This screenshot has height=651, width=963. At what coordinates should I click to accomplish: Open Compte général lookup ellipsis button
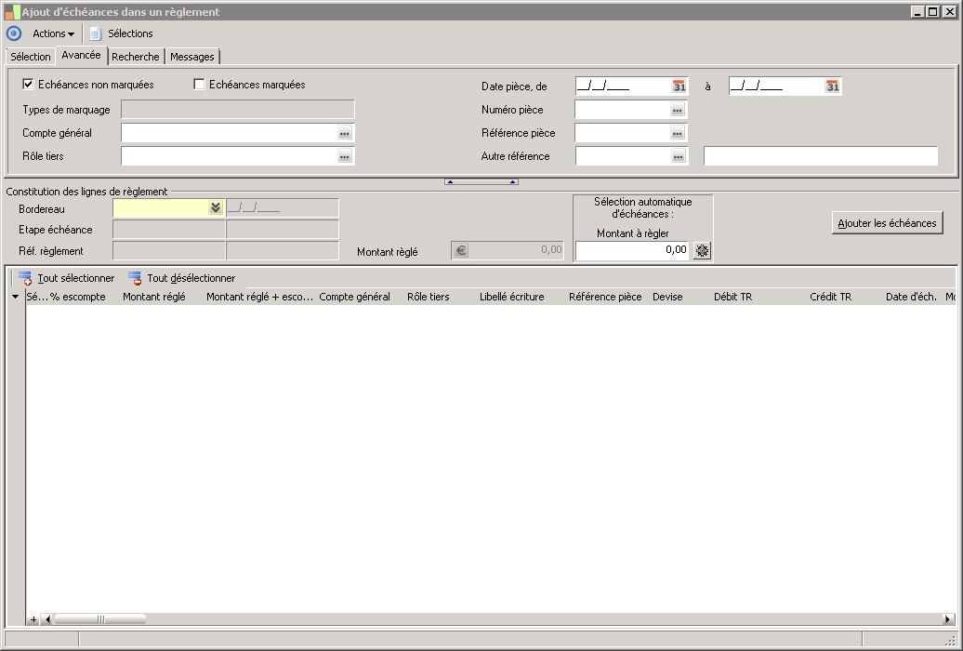pyautogui.click(x=345, y=133)
